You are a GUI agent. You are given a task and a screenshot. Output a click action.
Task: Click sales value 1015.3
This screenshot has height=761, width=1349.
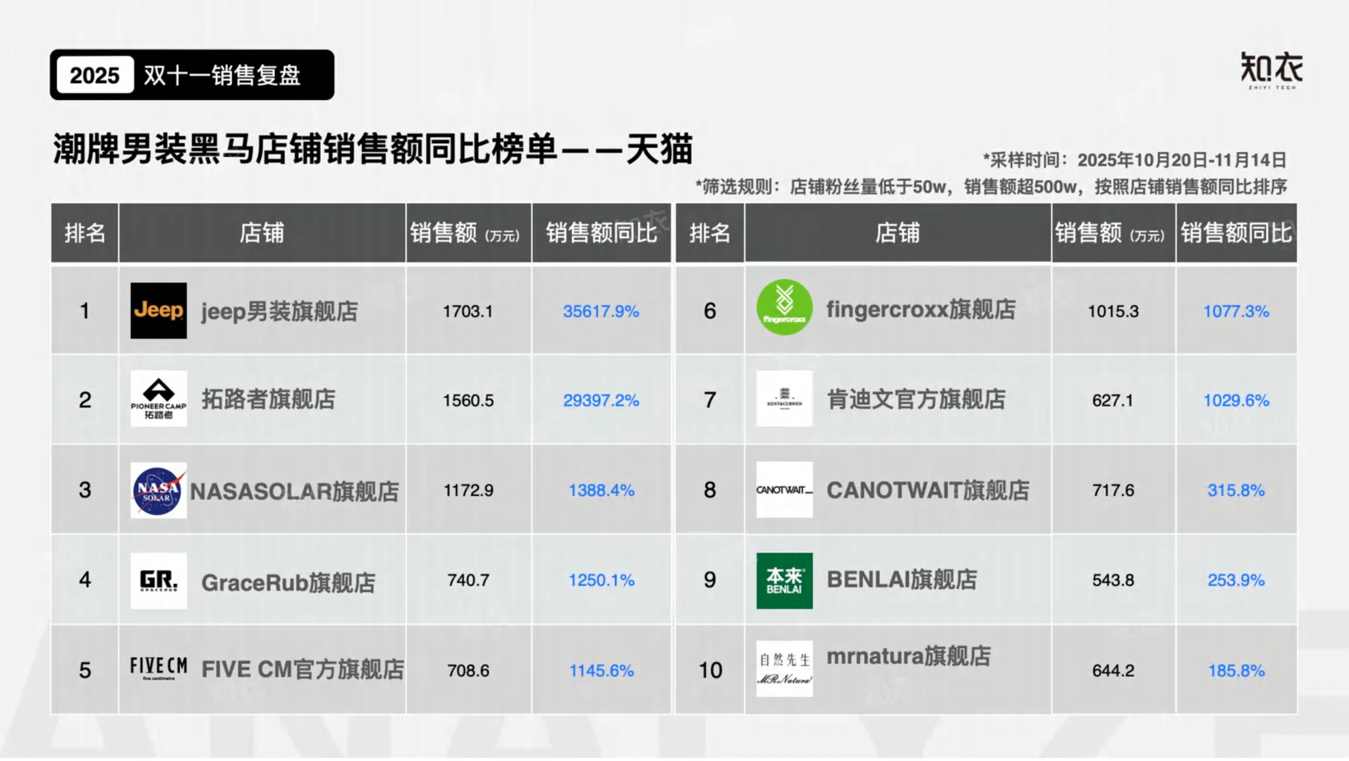pos(1113,311)
